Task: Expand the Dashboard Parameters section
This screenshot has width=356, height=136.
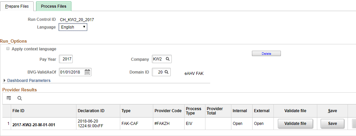Action: coord(4,81)
